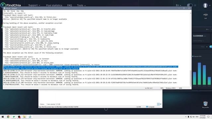Click the File Explorer taskbar icon
212x119 pixels.
tap(25, 117)
